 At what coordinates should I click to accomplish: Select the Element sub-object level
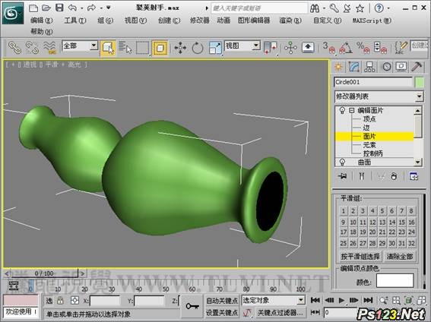click(x=369, y=144)
